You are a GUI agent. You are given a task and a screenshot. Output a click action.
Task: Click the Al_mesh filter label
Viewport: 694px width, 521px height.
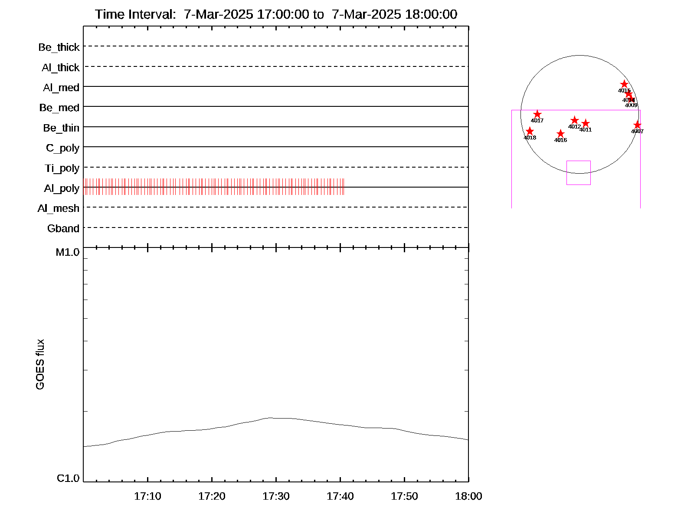tap(59, 209)
